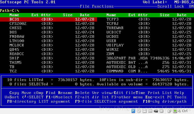Select the READCC directory entry
This screenshot has width=194, height=114.
point(52,54)
